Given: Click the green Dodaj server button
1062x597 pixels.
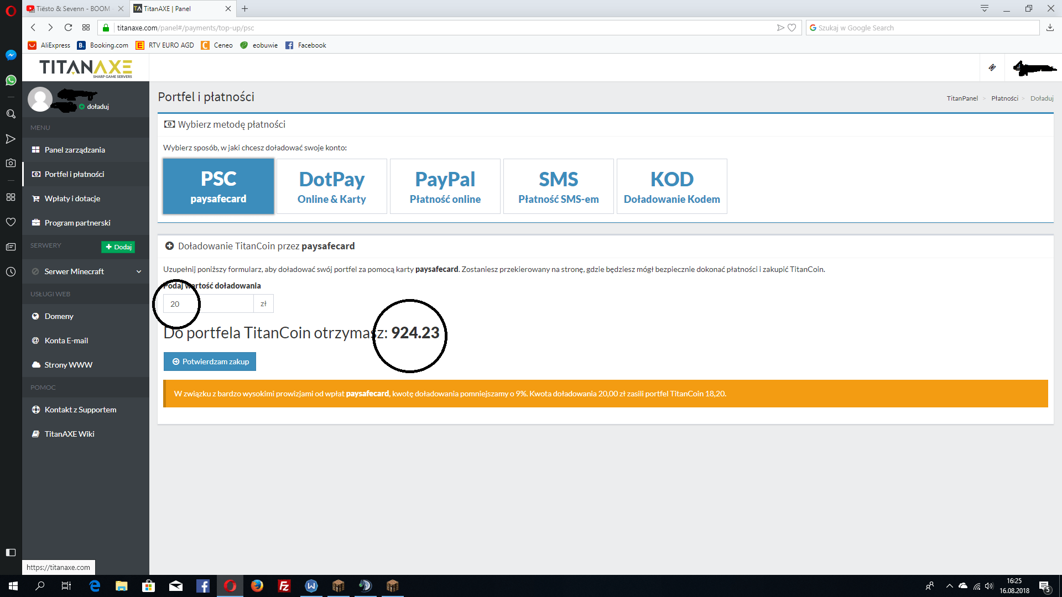Looking at the screenshot, I should pos(118,247).
